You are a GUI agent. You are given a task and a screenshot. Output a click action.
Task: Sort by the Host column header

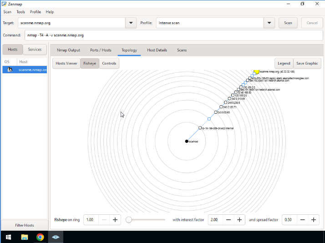point(32,62)
